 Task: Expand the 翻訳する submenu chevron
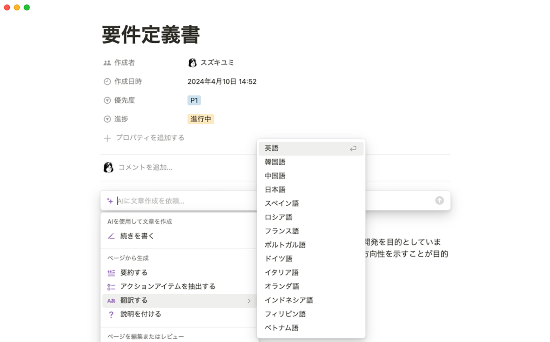(x=249, y=301)
